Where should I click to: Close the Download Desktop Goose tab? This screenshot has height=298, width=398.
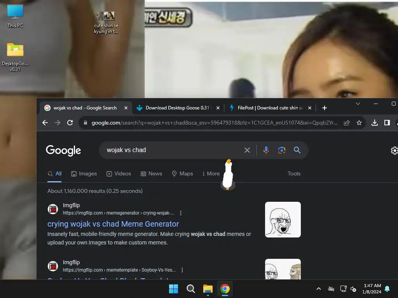[218, 108]
